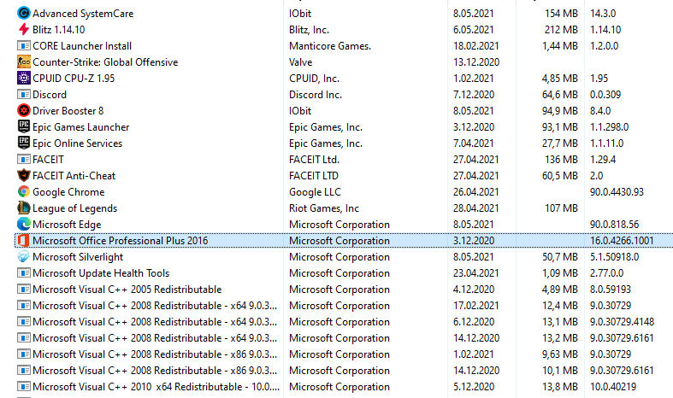Click install date '5.12.2020'
This screenshot has width=673, height=398.
point(474,387)
